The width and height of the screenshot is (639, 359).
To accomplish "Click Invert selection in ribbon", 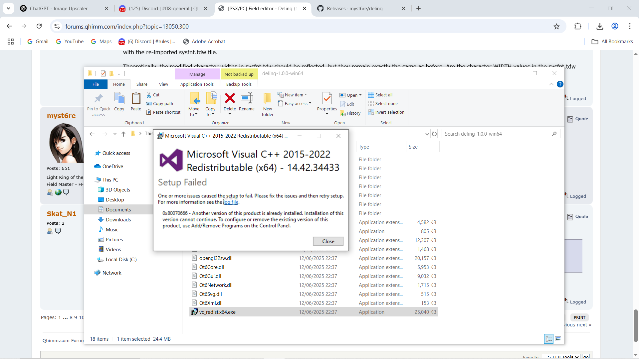I will (x=386, y=112).
